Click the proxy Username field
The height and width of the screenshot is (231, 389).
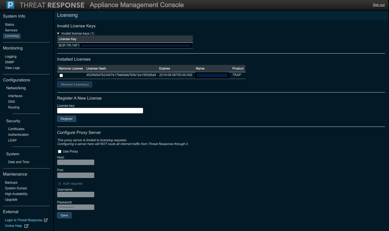pos(76,194)
